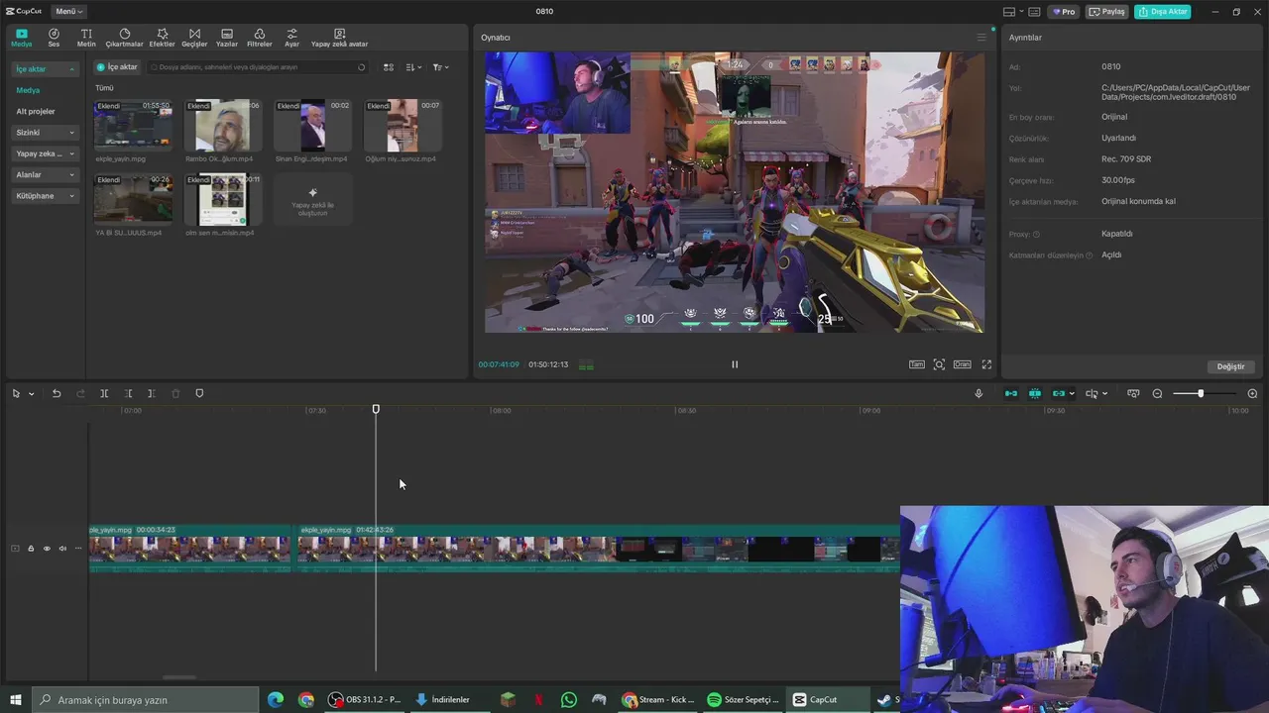Open the Çıkartmalar stickers tab

click(x=125, y=38)
